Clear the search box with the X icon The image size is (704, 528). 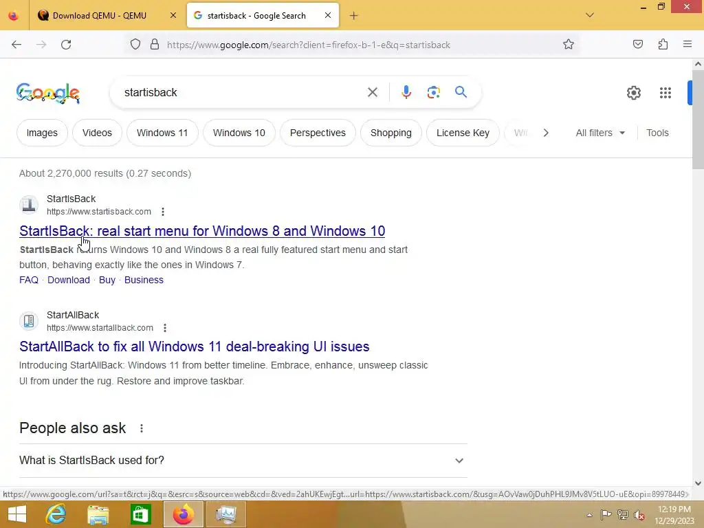[372, 93]
